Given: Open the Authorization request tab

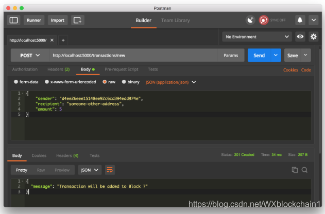Looking at the screenshot, I should pos(25,69).
